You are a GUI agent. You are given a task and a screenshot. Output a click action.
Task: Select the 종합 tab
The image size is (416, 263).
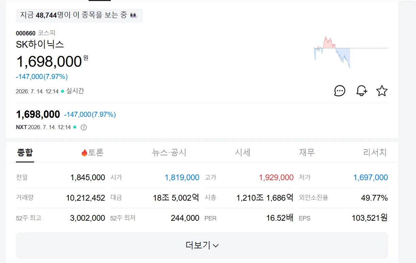[25, 152]
